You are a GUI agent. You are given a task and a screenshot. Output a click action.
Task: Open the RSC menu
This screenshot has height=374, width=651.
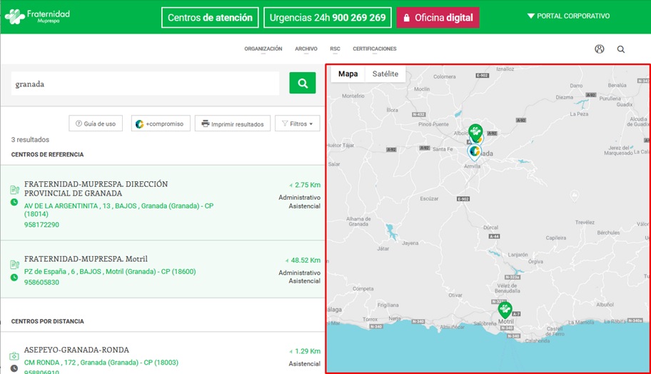[335, 49]
